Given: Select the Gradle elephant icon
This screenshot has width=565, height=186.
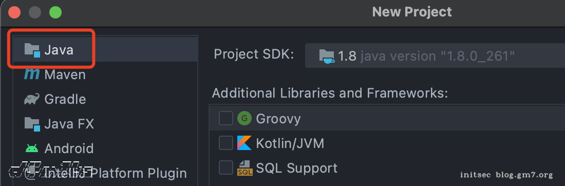Looking at the screenshot, I should click(x=32, y=99).
